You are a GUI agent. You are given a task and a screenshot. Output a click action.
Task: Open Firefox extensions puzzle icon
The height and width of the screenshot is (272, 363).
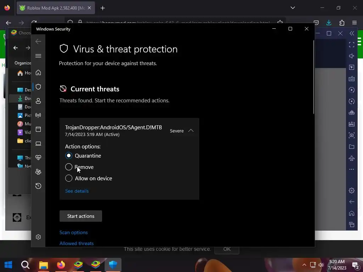pos(342,22)
